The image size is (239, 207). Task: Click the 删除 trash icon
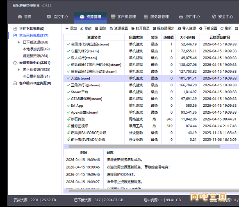point(96,29)
